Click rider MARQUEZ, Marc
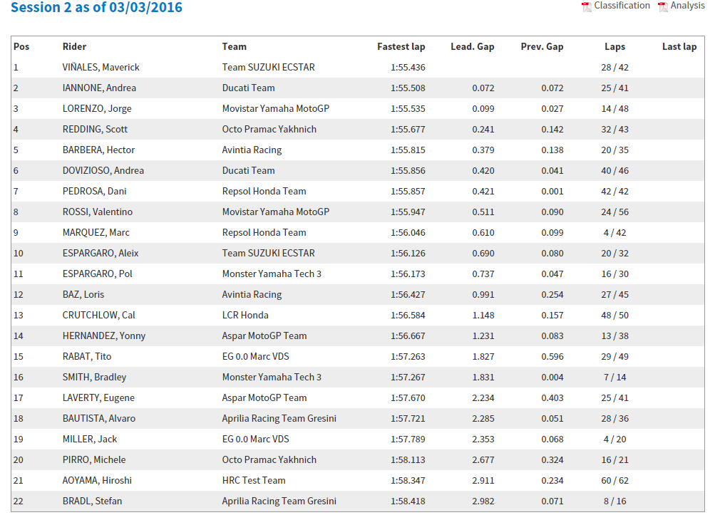 pyautogui.click(x=96, y=233)
